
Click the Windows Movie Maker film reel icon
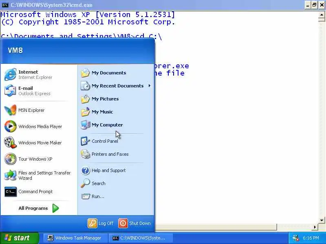coord(10,143)
